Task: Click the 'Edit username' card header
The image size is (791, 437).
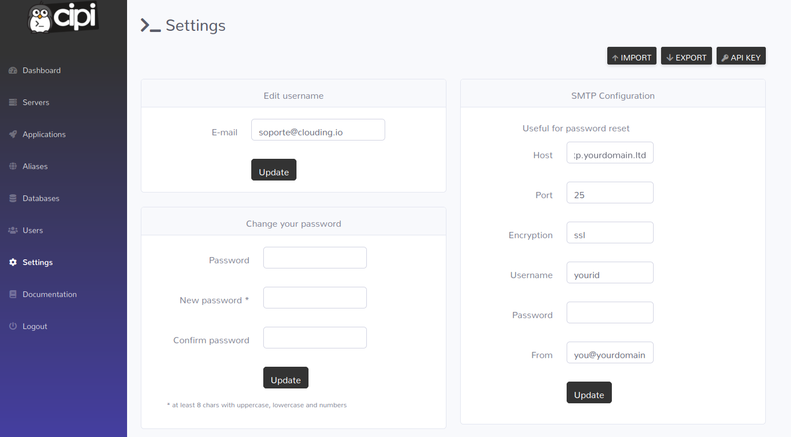Action: pos(294,93)
